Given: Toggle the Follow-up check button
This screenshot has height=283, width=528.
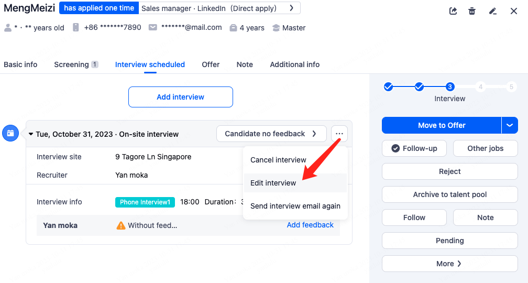Looking at the screenshot, I should (x=414, y=148).
